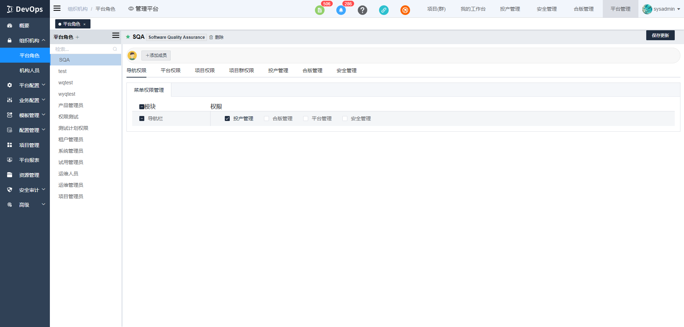Click the 添加成员 button
684x327 pixels.
[156, 56]
